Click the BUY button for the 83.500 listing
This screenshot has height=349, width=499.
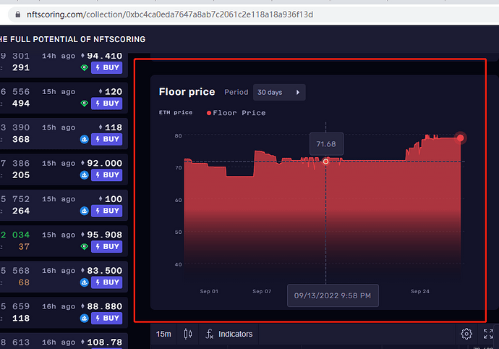[106, 282]
